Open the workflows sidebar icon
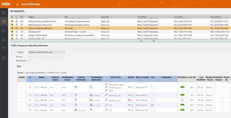The width and height of the screenshot is (231, 118). 4,40
